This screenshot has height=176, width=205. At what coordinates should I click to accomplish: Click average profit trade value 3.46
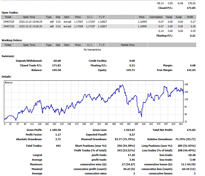(x=132, y=160)
